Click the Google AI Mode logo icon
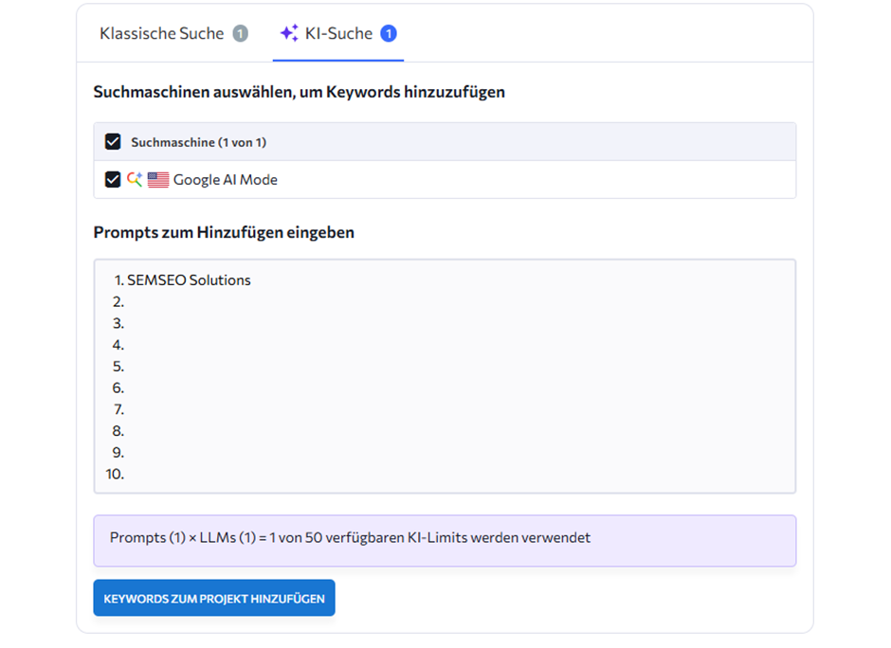 point(135,179)
